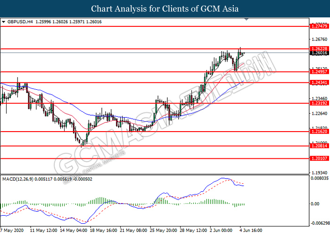Image resolution: width=330 pixels, height=235 pixels.
Task: Click the GBPUSD,H4 chart title text
Action: 20,22
